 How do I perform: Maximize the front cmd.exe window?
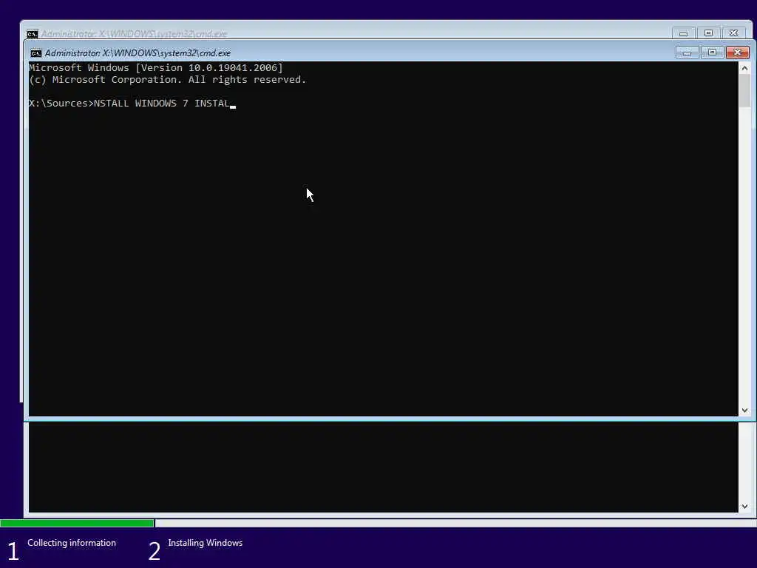tap(712, 53)
